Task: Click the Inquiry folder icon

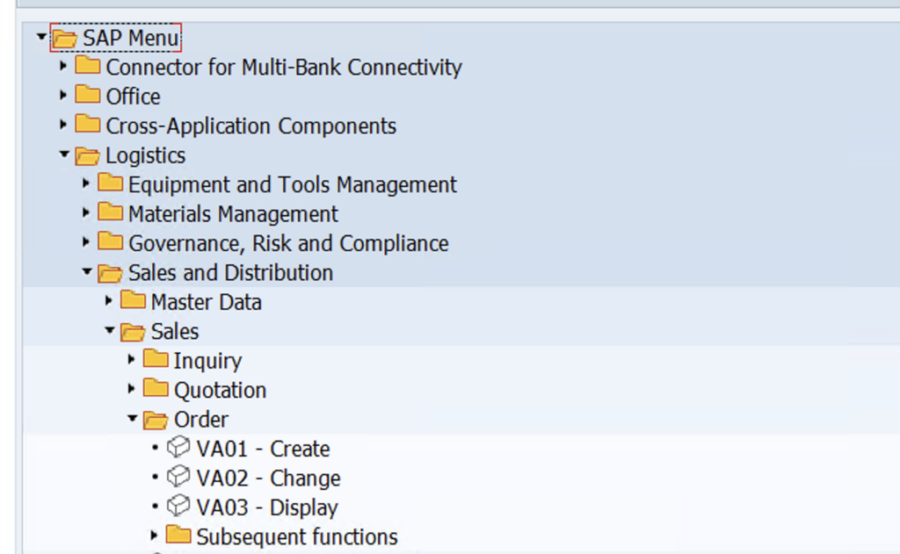Action: tap(156, 358)
